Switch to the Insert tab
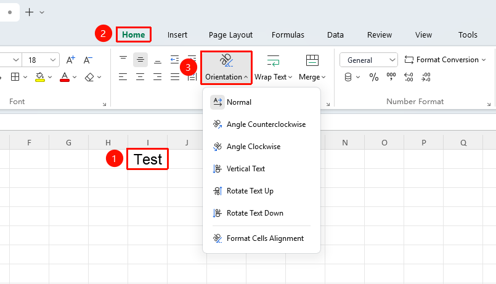The image size is (496, 284). click(x=177, y=34)
